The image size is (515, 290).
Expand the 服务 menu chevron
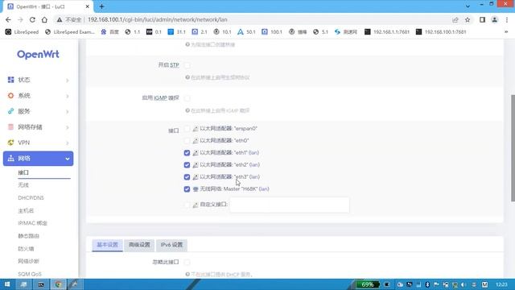68,111
